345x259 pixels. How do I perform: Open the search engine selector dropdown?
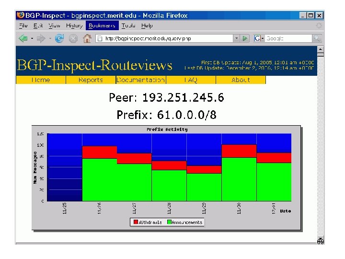pos(263,38)
